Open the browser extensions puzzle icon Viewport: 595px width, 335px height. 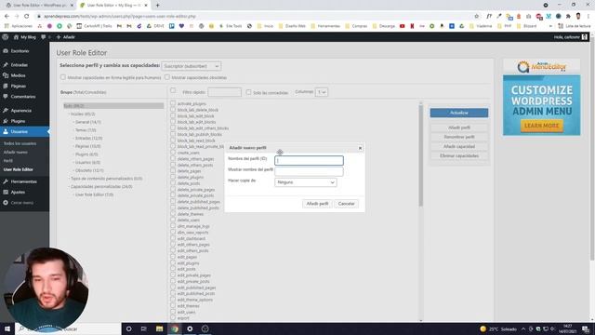coord(568,17)
